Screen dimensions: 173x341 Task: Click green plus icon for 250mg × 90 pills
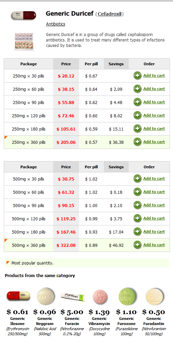click(x=137, y=102)
